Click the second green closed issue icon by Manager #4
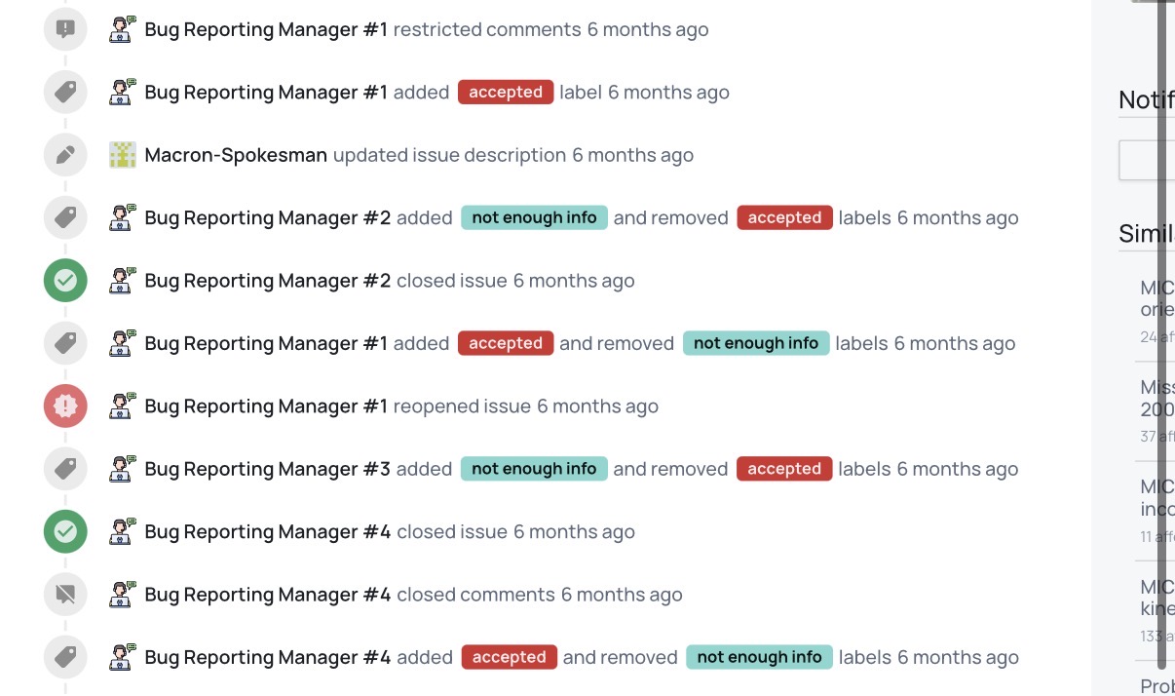The height and width of the screenshot is (696, 1175). 65,532
